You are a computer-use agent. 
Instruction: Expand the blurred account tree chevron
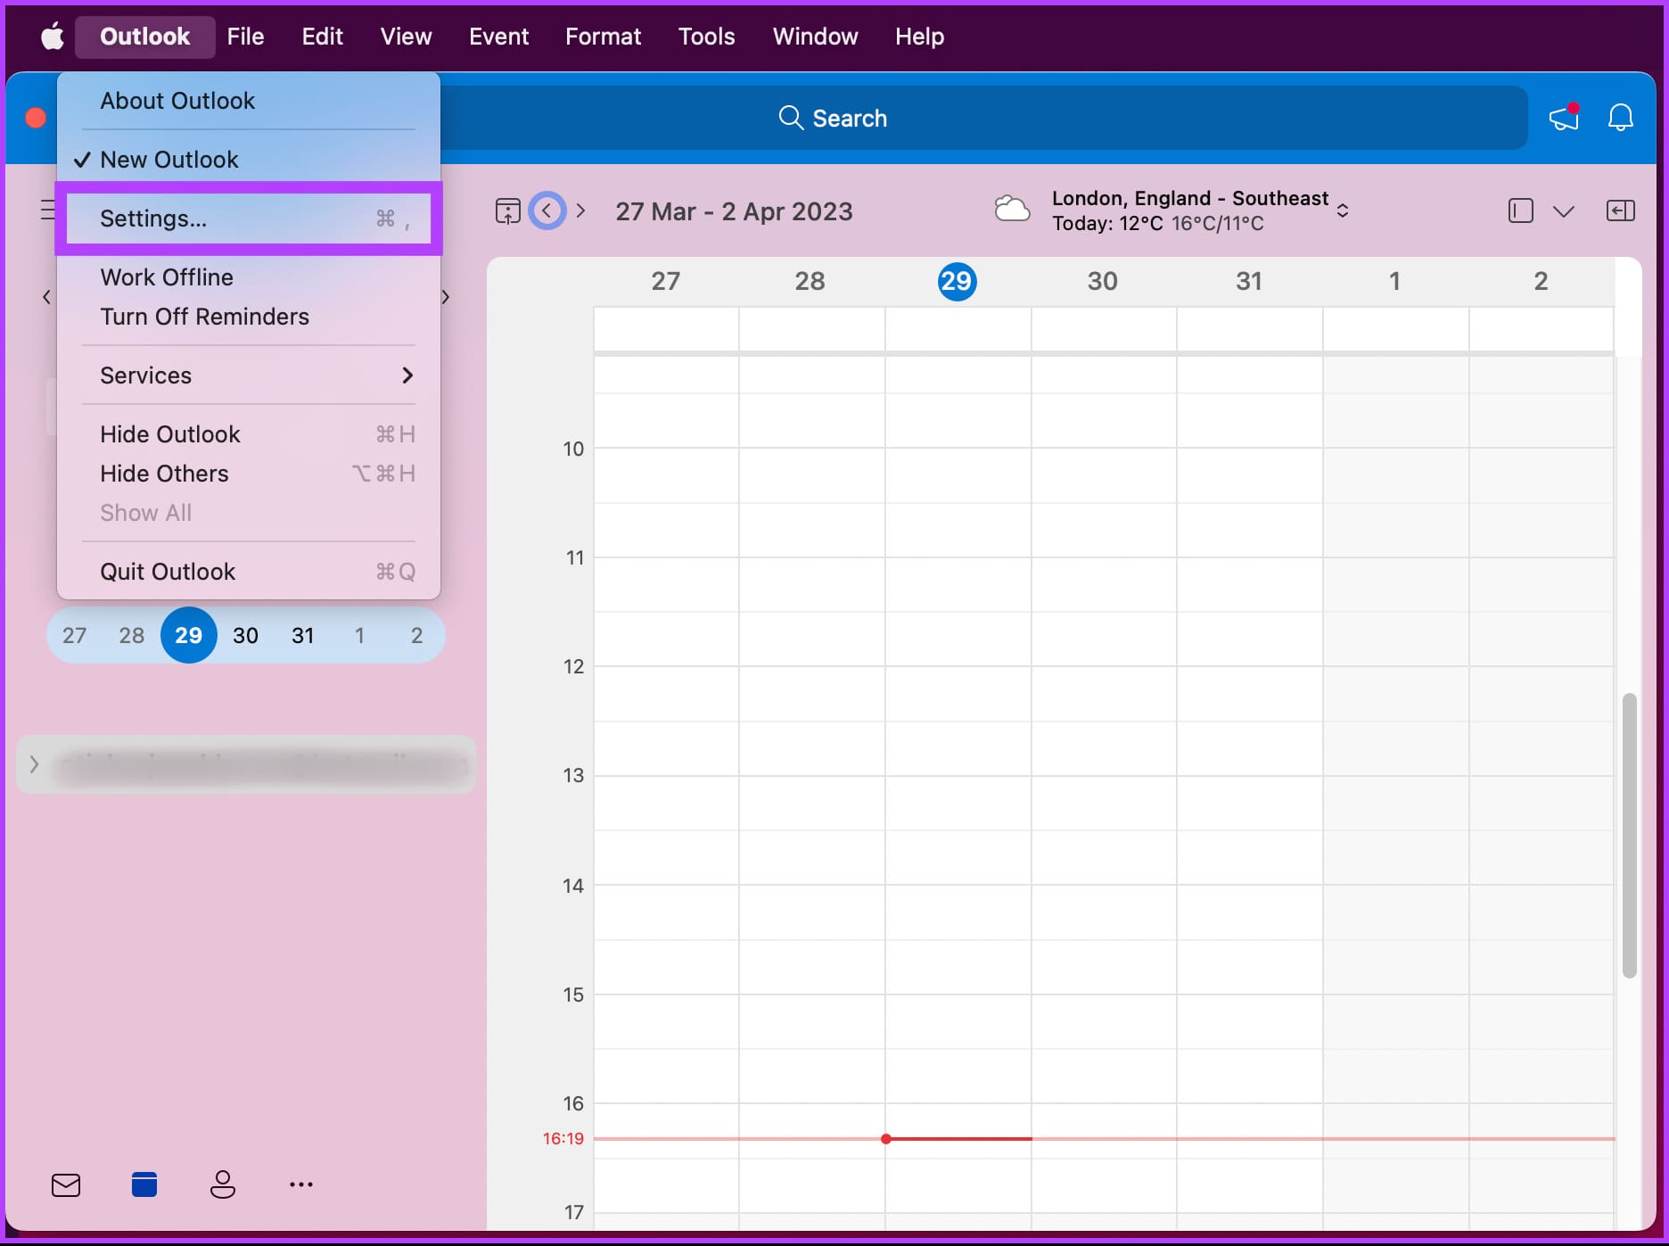[34, 764]
